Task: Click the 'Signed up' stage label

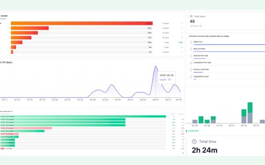Action: [198, 42]
